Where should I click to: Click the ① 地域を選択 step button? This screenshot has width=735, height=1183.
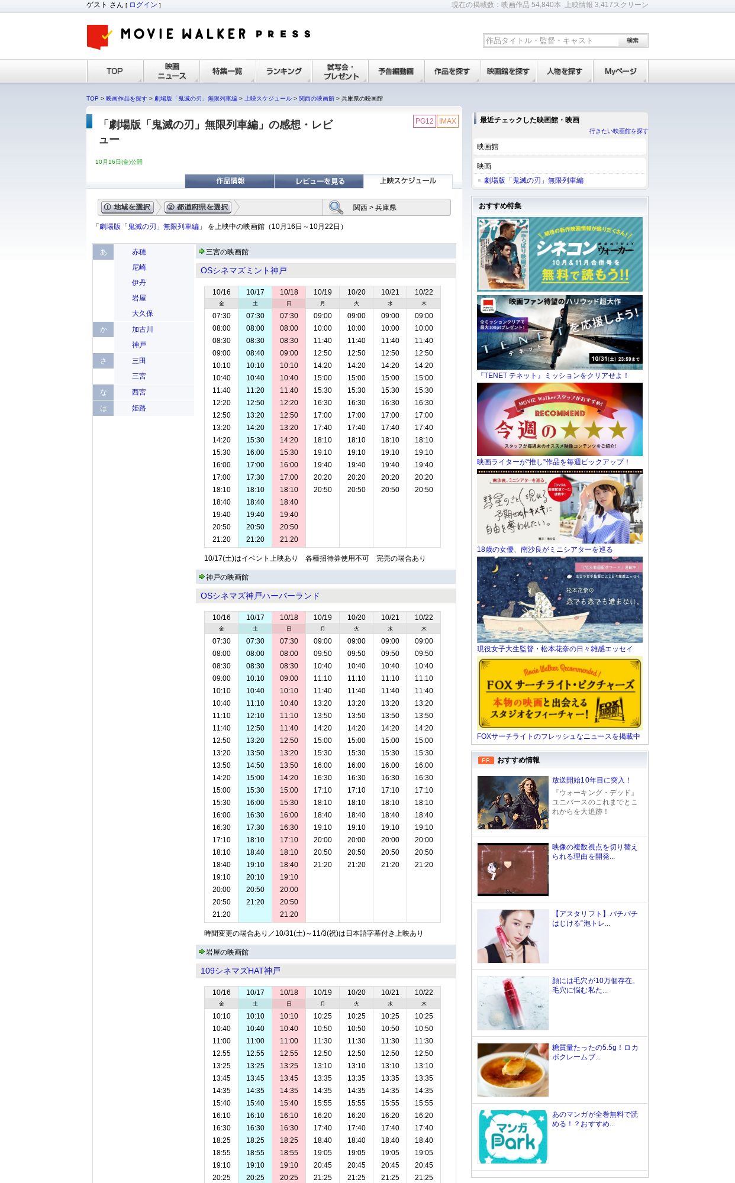128,207
